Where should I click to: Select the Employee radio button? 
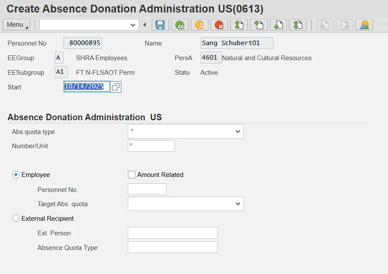(x=16, y=175)
